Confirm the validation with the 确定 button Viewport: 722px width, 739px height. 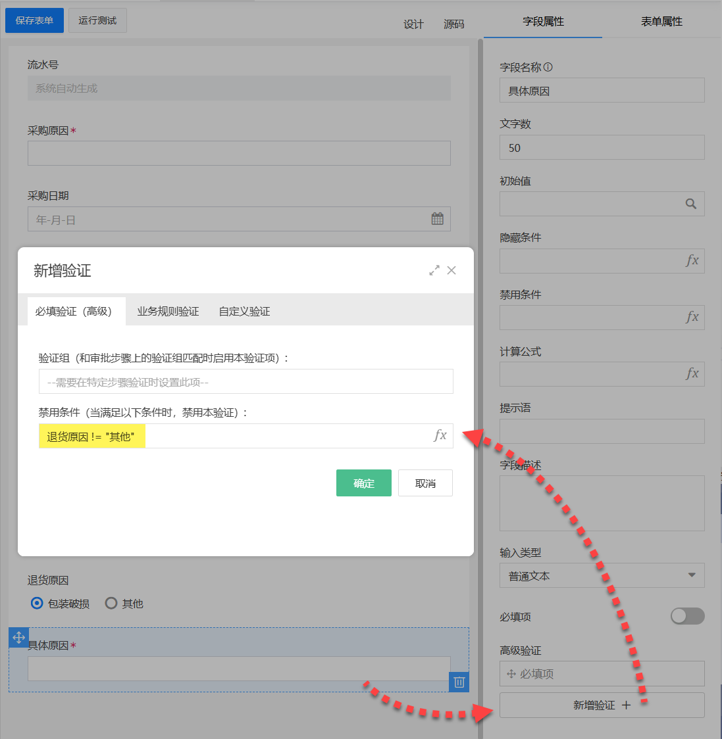(x=363, y=483)
